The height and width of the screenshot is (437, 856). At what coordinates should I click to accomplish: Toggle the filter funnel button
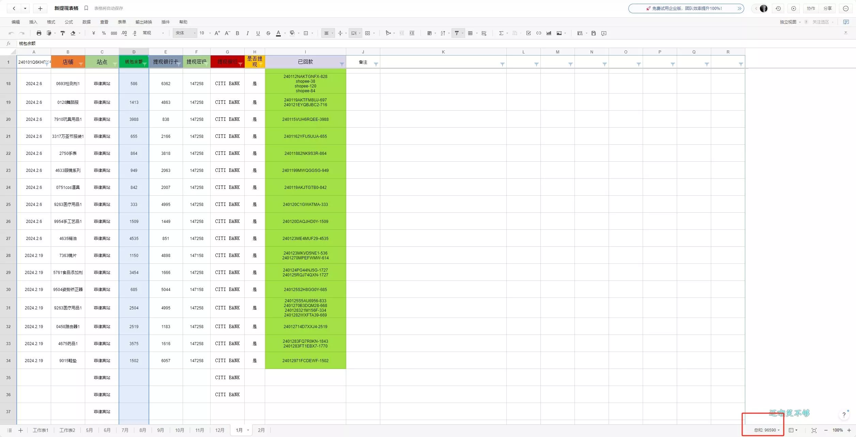pyautogui.click(x=457, y=33)
